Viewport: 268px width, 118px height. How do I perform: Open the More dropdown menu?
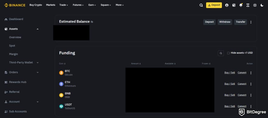pyautogui.click(x=120, y=5)
